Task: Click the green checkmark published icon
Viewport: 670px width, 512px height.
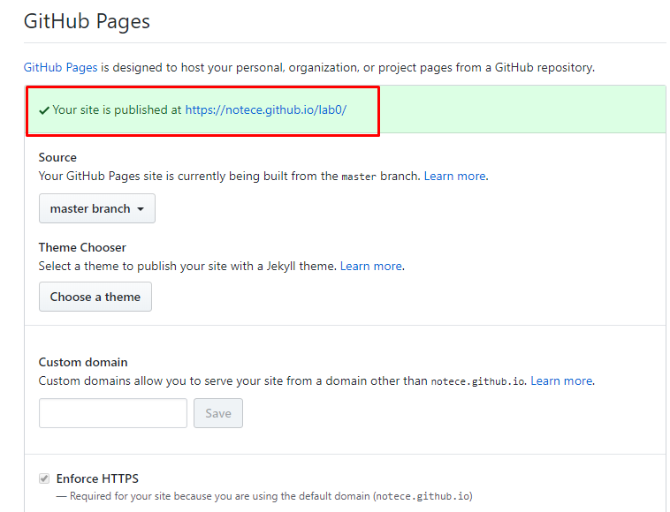Action: 44,110
